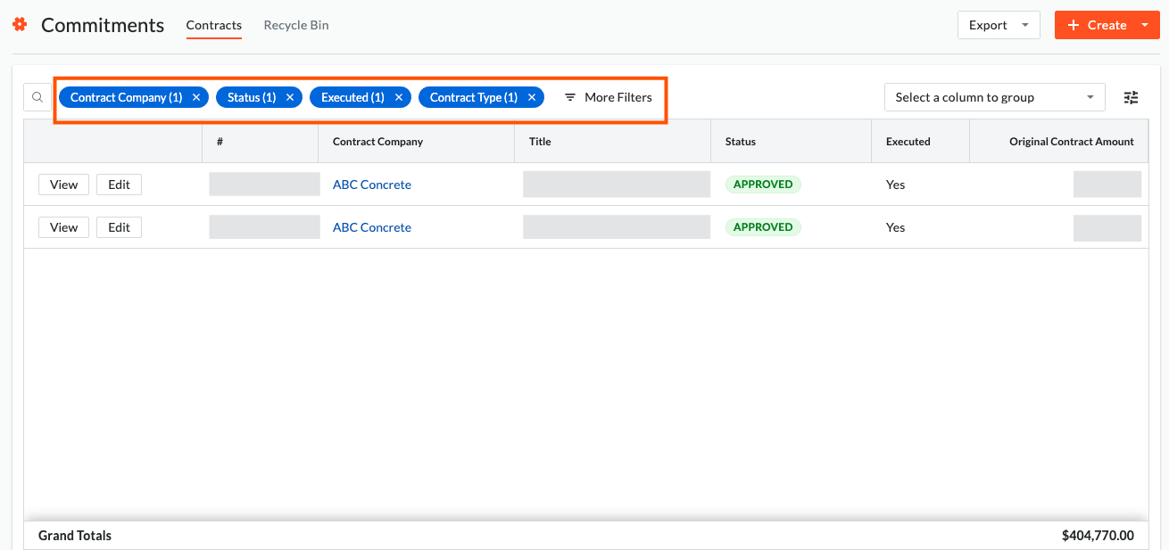Open More Filters via the funnel icon

[x=571, y=96]
